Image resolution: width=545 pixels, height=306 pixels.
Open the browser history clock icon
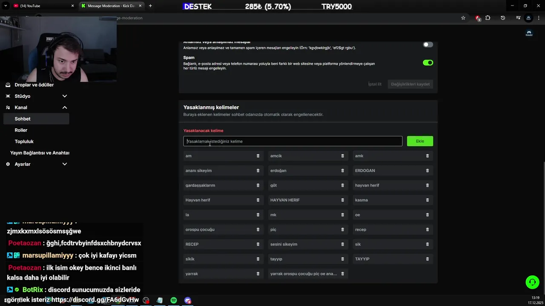pos(503,18)
